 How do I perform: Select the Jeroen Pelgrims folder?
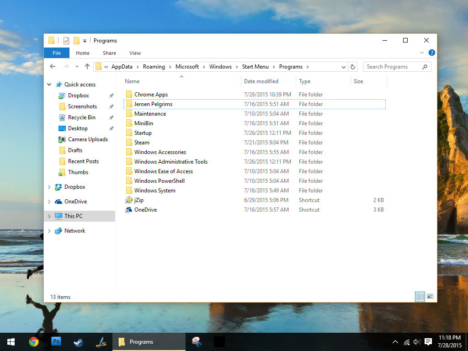click(x=254, y=104)
